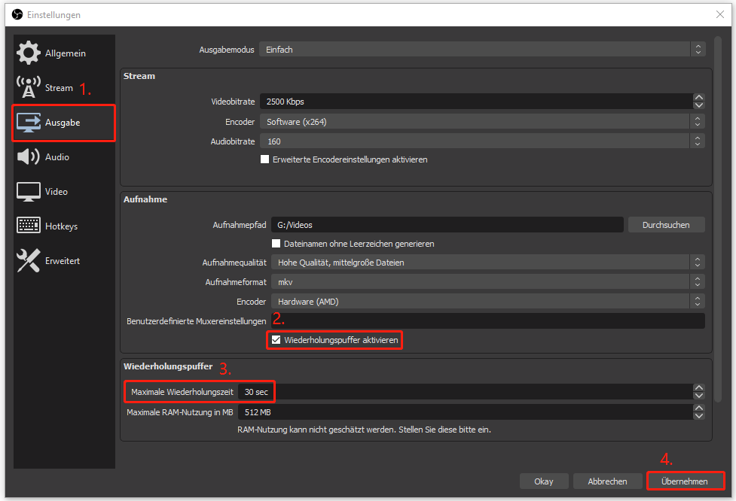Select the Video settings page
The image size is (736, 501).
click(64, 192)
